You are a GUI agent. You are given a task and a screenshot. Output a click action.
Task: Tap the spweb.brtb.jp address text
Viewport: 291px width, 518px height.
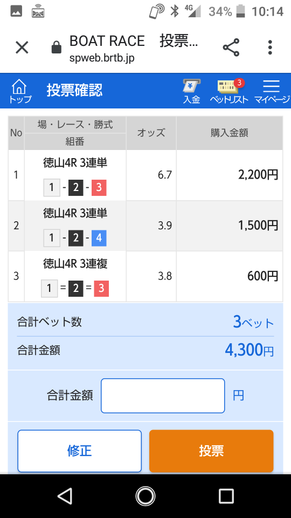tap(102, 58)
